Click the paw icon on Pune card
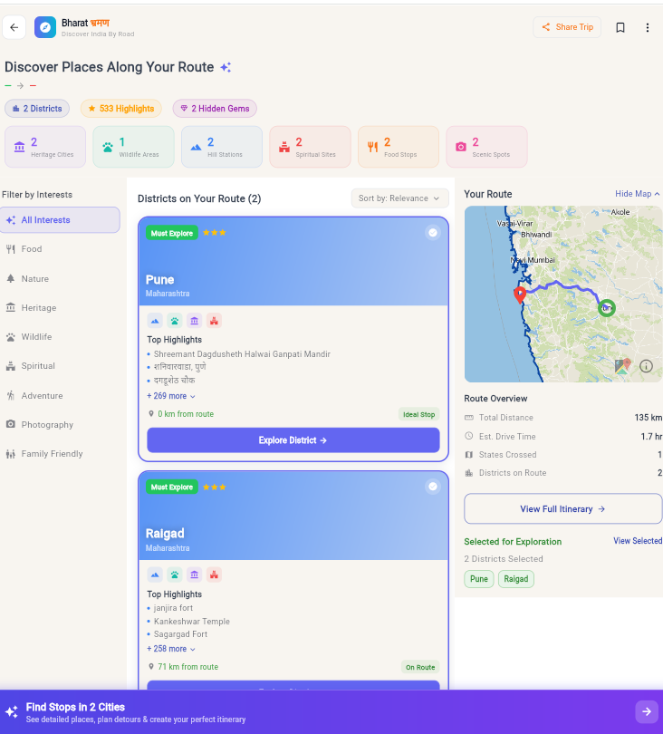 tap(175, 321)
